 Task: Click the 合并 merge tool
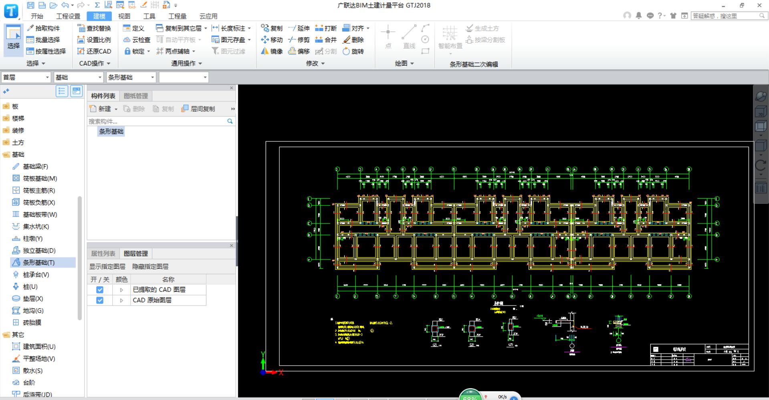click(326, 40)
